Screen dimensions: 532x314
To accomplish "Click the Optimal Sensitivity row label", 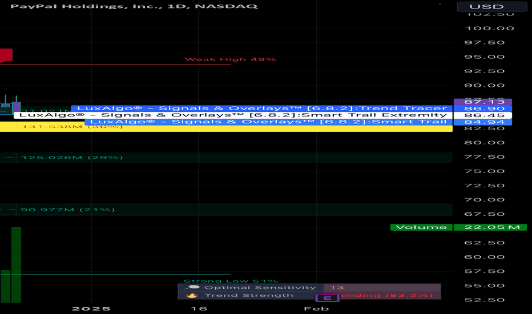I will click(260, 288).
